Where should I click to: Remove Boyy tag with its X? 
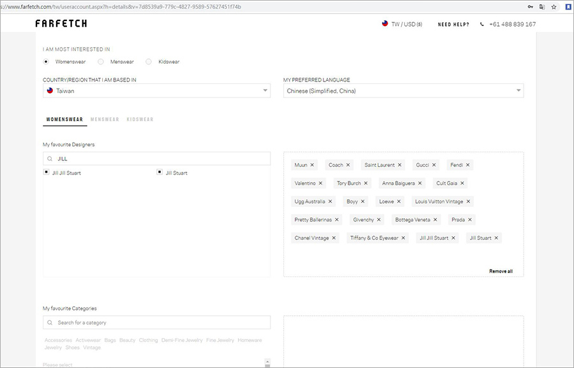[363, 201]
